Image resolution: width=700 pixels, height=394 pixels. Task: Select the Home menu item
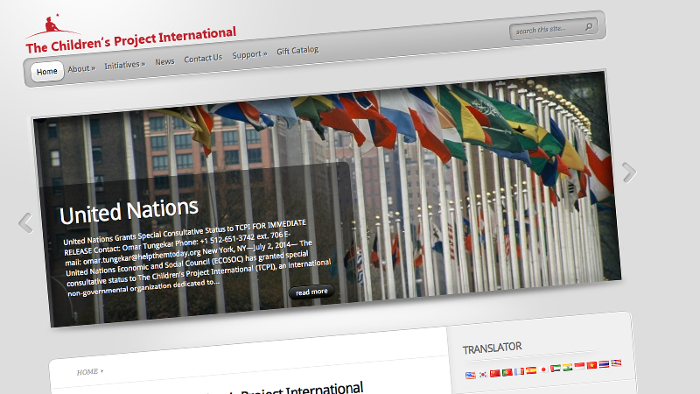pos(47,72)
